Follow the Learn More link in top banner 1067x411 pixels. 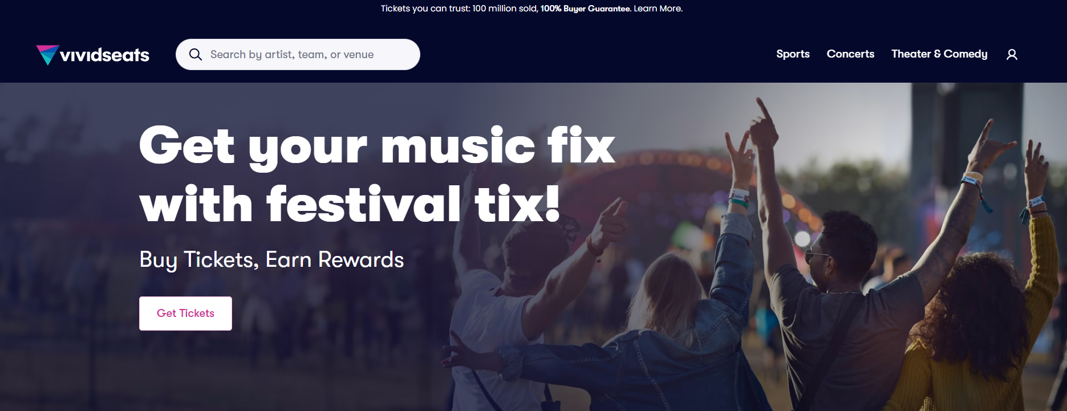(658, 9)
